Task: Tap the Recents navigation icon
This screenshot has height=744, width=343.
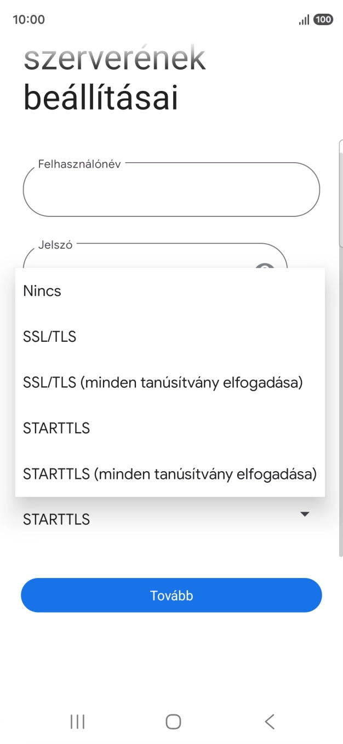Action: pos(77,722)
